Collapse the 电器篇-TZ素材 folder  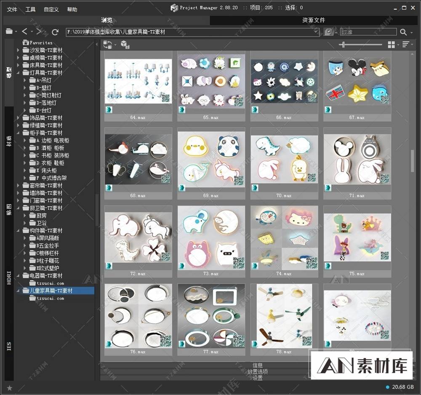click(x=18, y=276)
